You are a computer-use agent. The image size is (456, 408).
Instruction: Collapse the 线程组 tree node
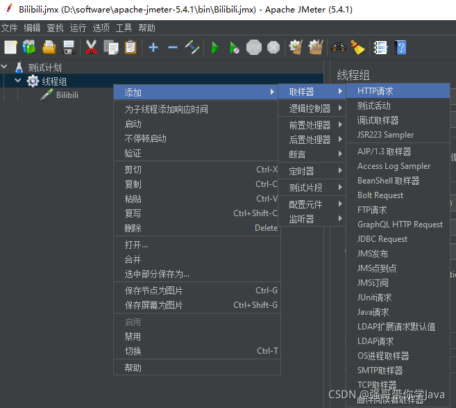tap(18, 81)
